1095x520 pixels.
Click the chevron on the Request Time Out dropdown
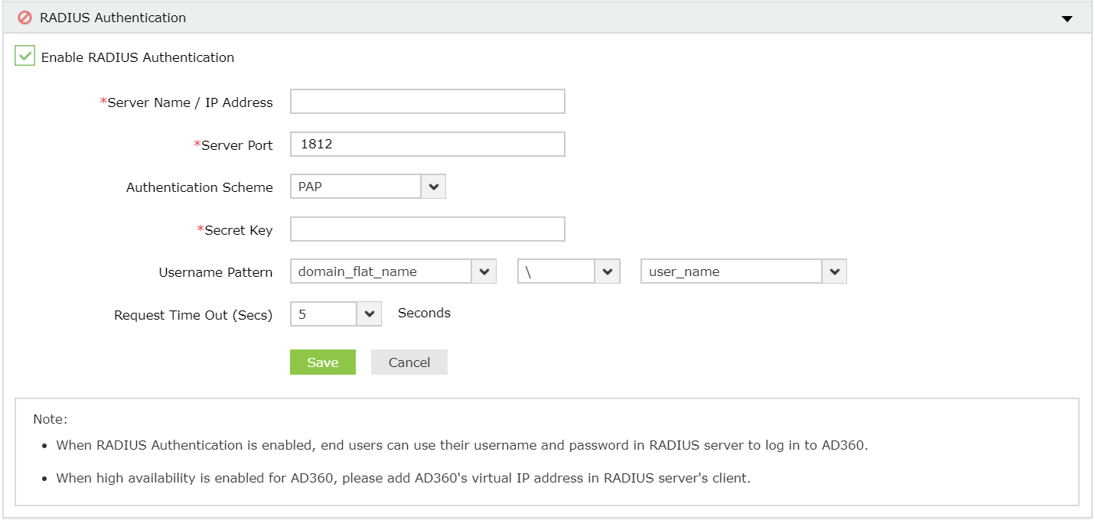(x=369, y=314)
